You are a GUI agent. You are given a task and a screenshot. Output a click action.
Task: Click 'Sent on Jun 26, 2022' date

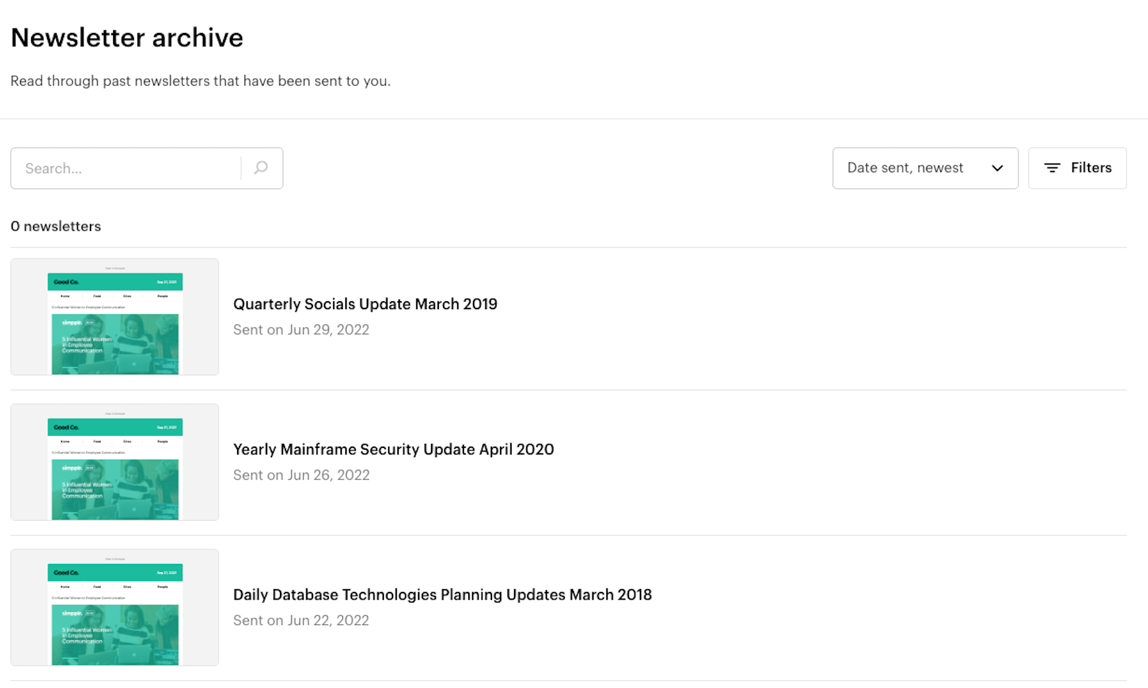click(301, 475)
